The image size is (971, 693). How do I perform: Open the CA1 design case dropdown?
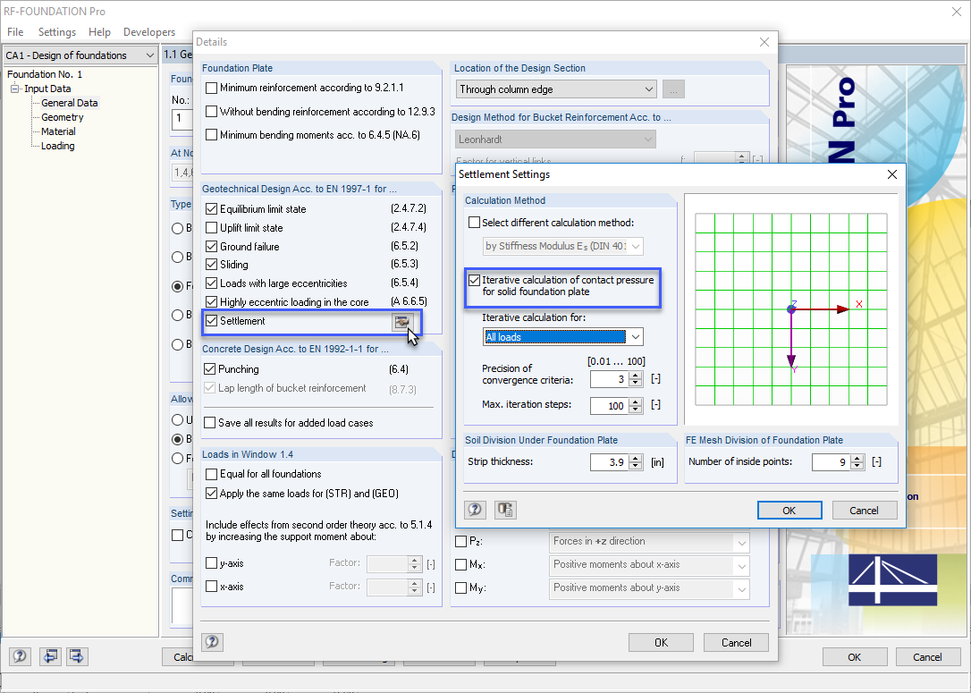coord(149,54)
